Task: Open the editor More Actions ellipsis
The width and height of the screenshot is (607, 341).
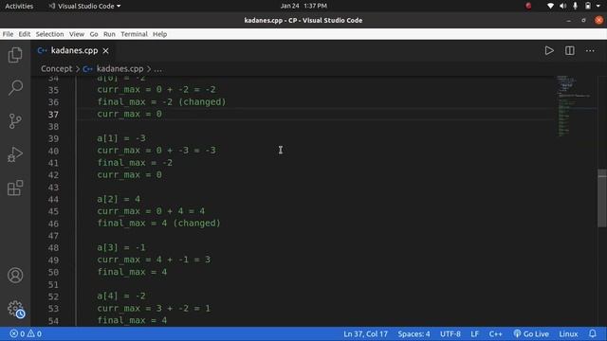Action: click(x=590, y=50)
